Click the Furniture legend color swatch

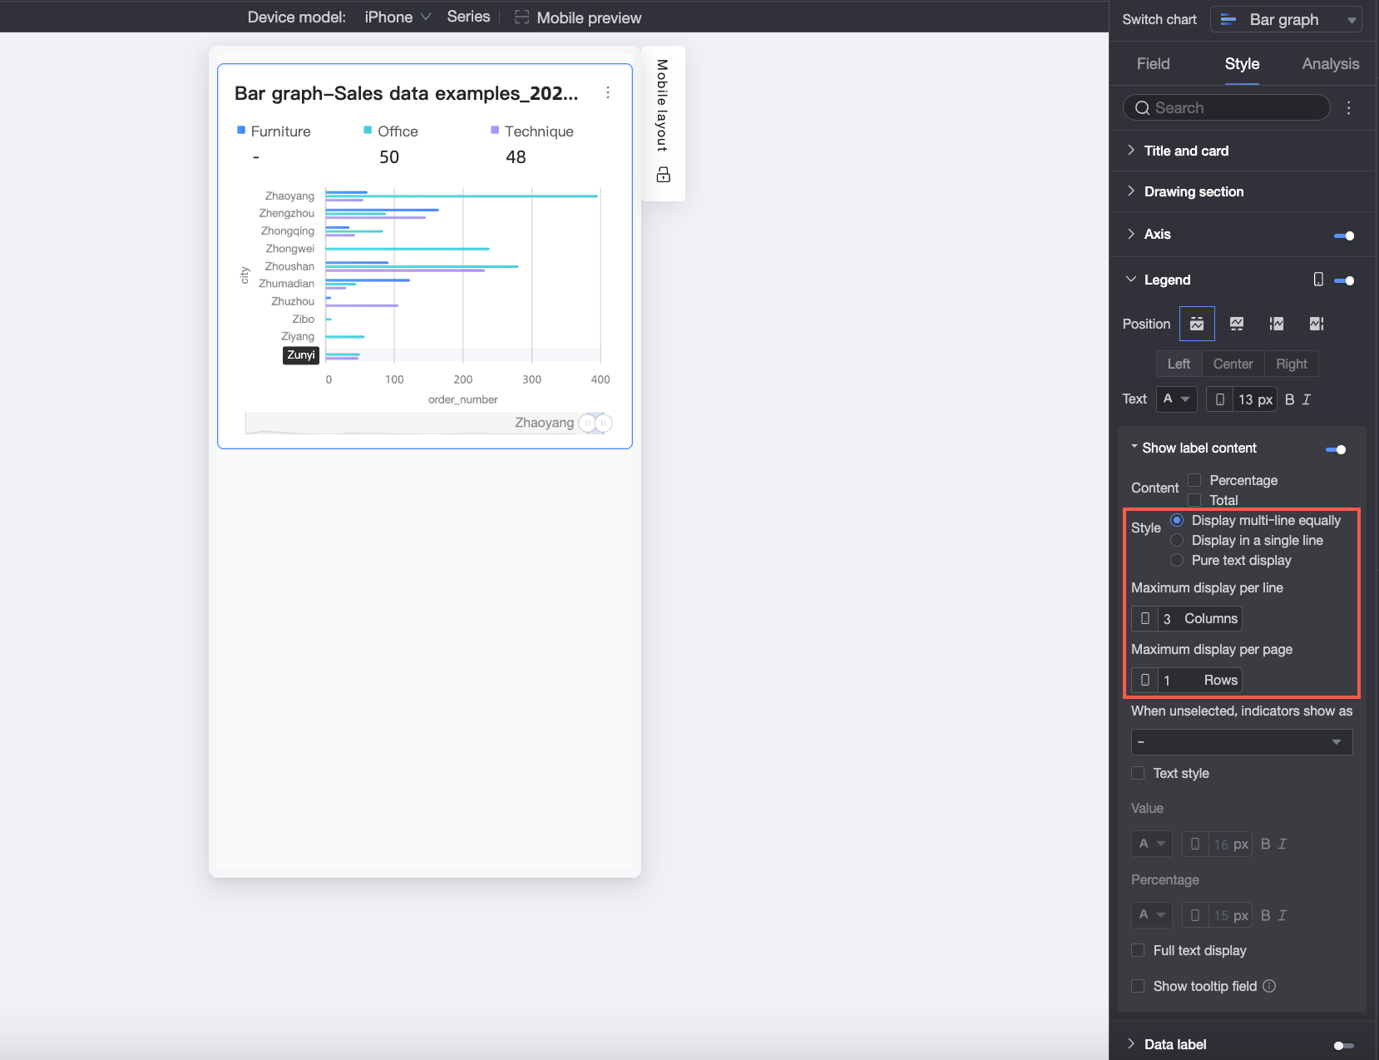[241, 130]
